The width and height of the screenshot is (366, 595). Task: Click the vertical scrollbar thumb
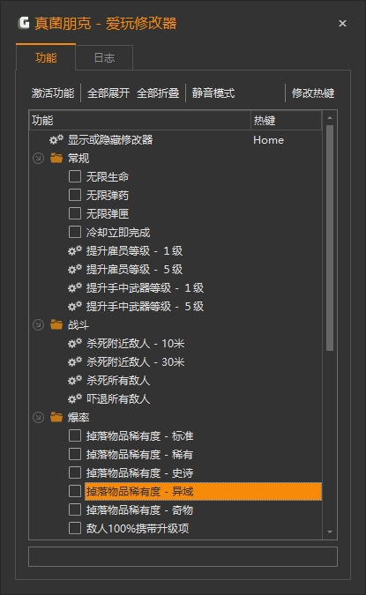point(330,238)
